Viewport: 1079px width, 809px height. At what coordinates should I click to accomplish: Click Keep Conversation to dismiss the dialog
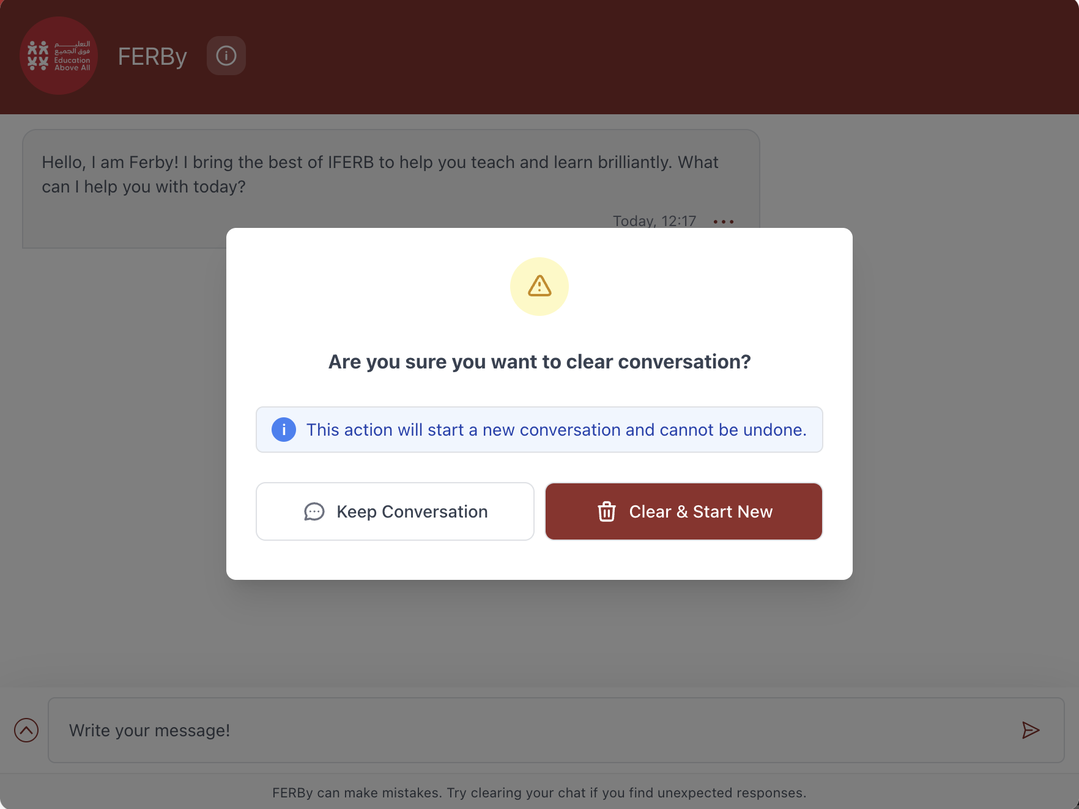[x=395, y=511]
